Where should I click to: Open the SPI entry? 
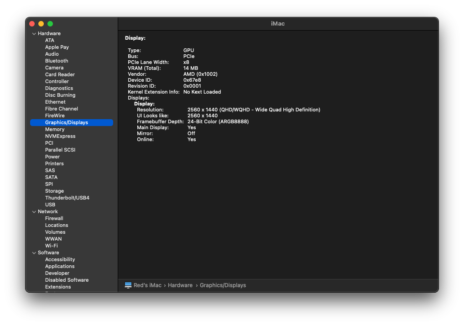coord(49,184)
